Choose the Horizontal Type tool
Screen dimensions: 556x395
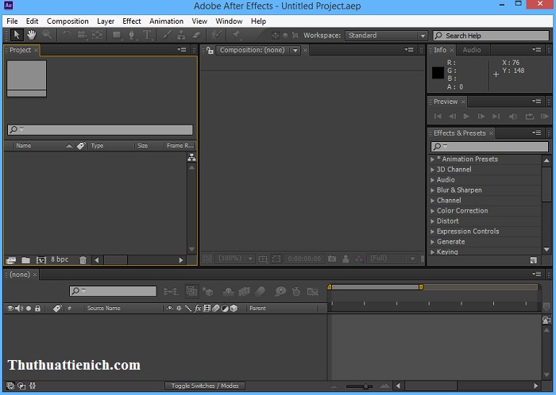pyautogui.click(x=147, y=35)
